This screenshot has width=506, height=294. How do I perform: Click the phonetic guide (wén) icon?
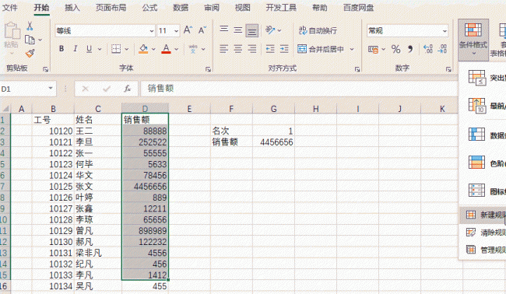pyautogui.click(x=193, y=49)
